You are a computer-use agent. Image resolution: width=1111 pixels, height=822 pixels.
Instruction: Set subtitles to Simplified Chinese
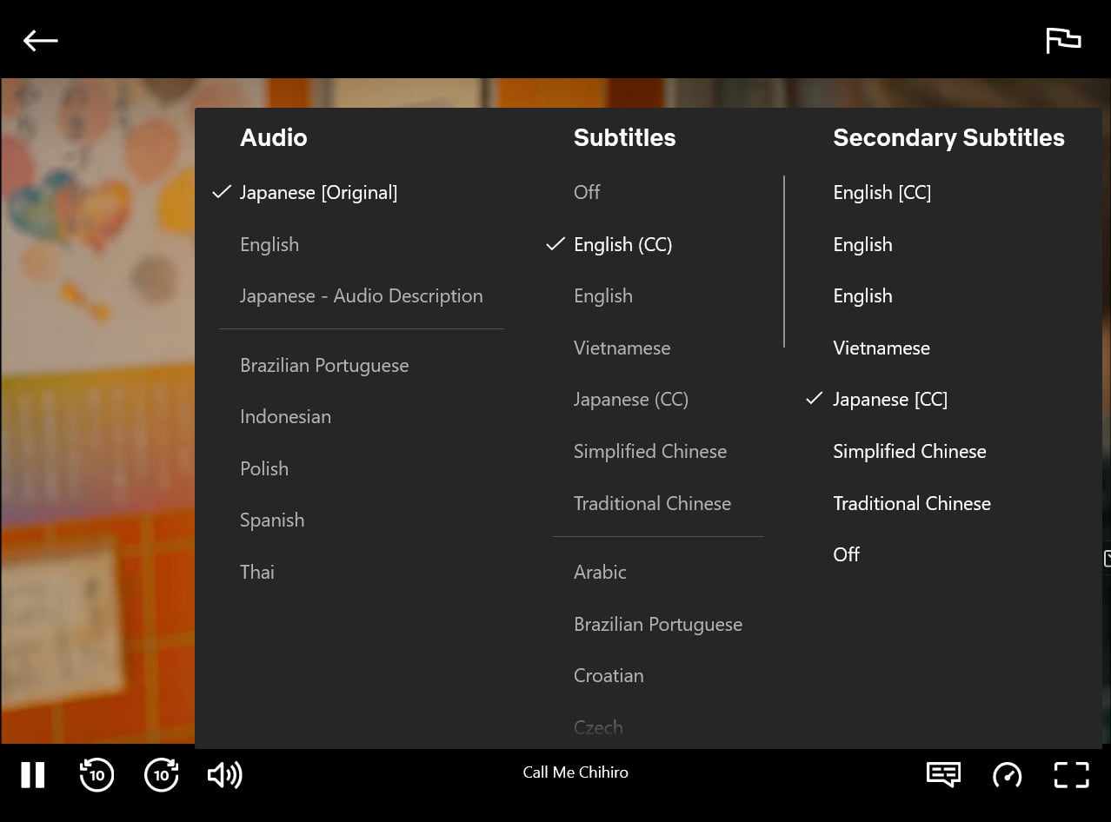pyautogui.click(x=649, y=452)
